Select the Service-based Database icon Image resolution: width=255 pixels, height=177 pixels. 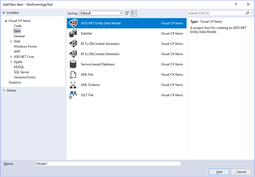pos(73,64)
